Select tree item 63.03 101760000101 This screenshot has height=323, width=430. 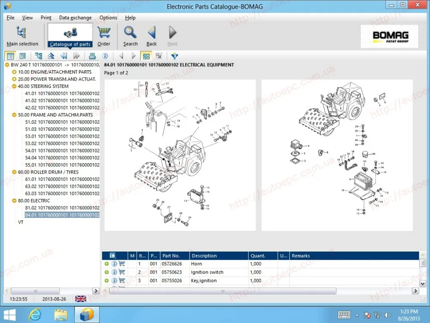point(62,193)
